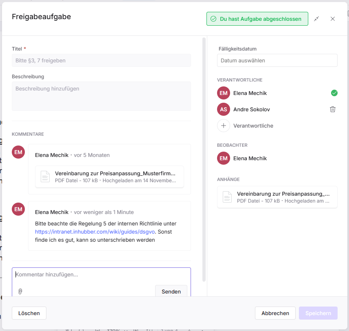Click the Löschen button
Image resolution: width=349 pixels, height=331 pixels.
[x=29, y=313]
